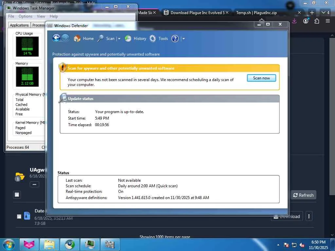Open Defender History
335x251 pixels.
tap(135, 39)
